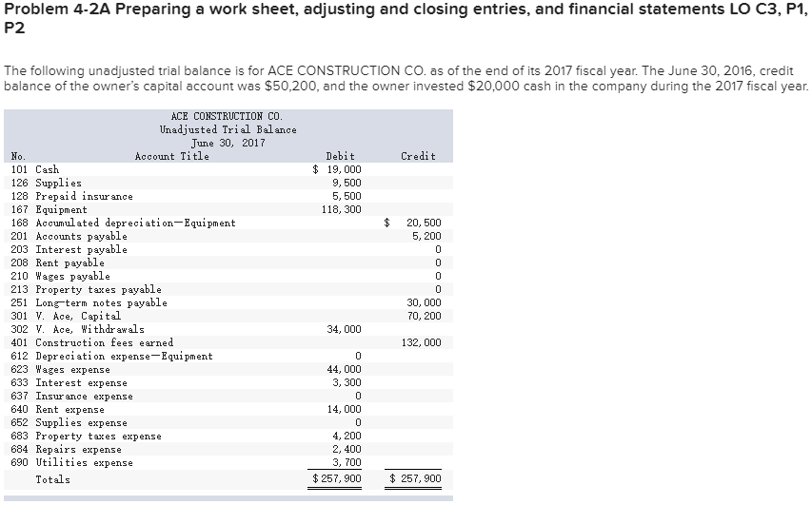Viewport: 812px width, 505px height.
Task: Select '637 Insurance expense' account
Action: click(x=72, y=397)
